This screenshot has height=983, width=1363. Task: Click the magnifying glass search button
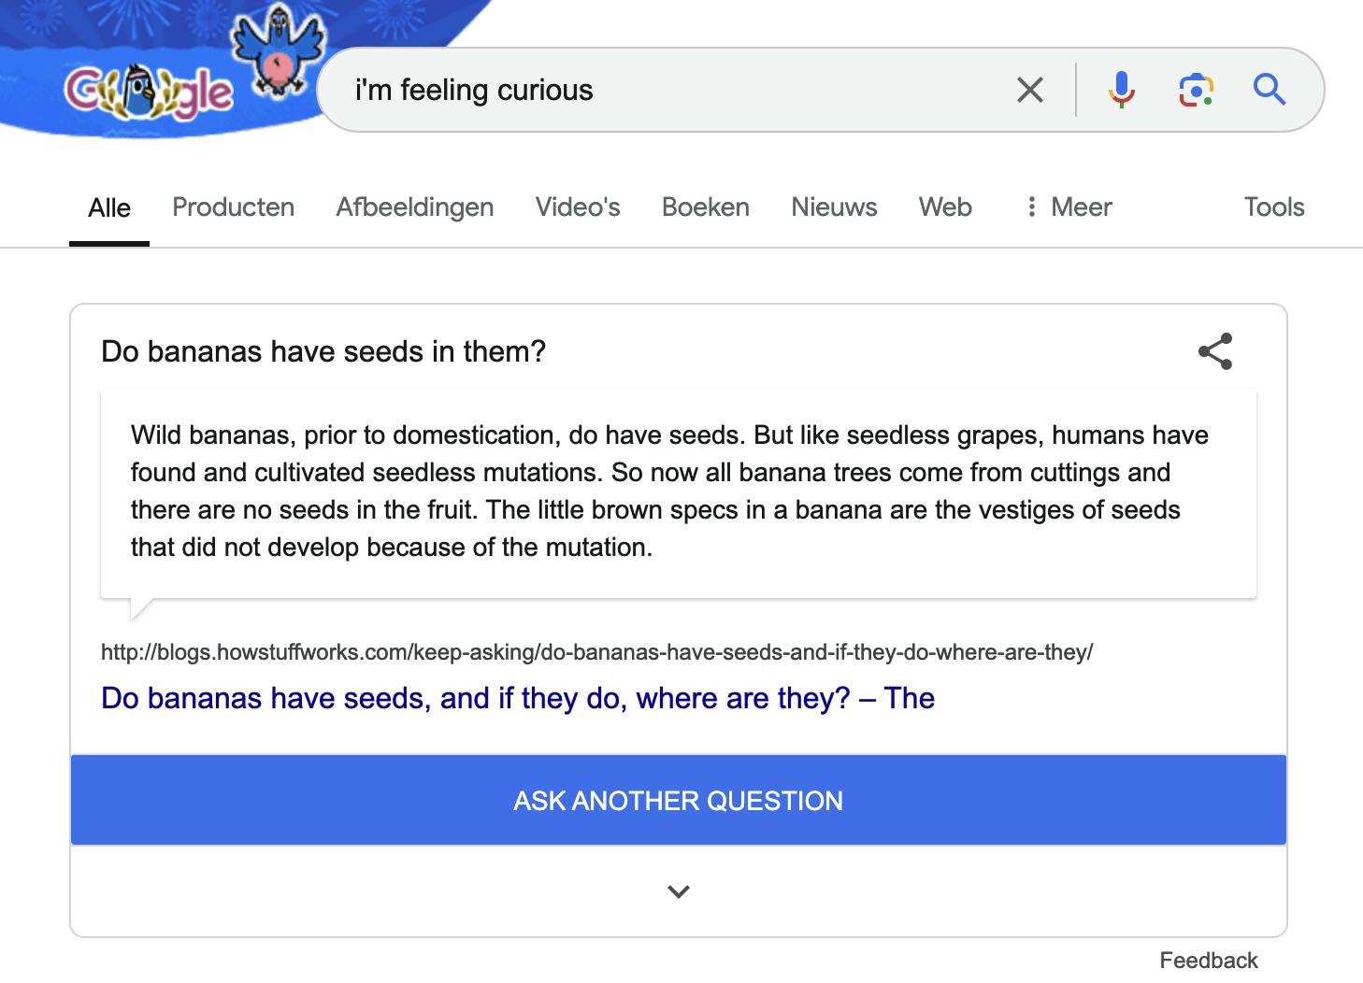click(1270, 91)
